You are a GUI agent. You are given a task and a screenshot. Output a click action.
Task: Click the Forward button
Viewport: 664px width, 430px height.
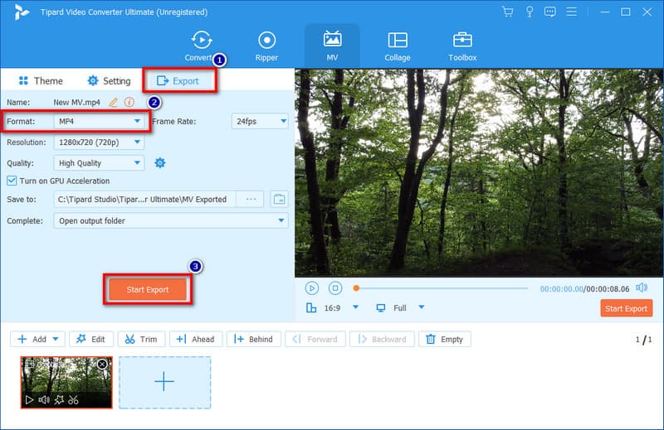pyautogui.click(x=315, y=339)
